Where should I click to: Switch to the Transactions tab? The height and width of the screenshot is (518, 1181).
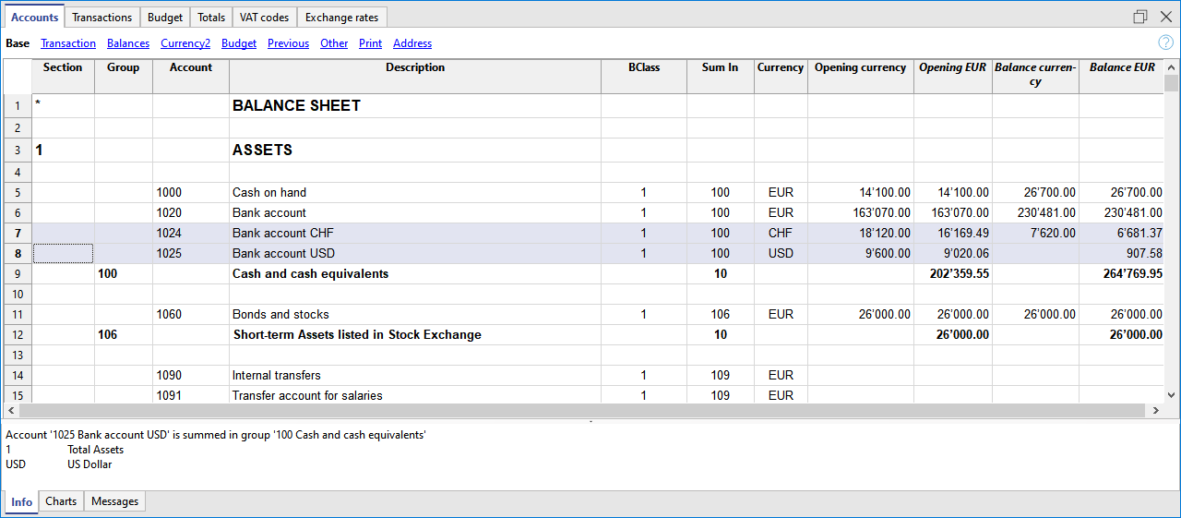coord(101,18)
